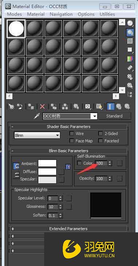Screen dimensions: 138x266
Task: Open the Ambient color swatch
Action: tap(47, 163)
